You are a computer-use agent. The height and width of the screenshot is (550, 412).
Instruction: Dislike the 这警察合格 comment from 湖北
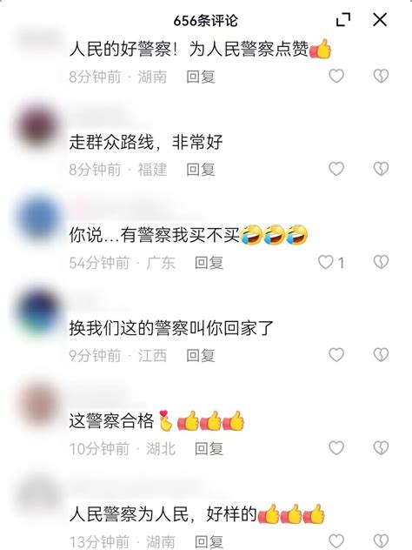(x=381, y=448)
